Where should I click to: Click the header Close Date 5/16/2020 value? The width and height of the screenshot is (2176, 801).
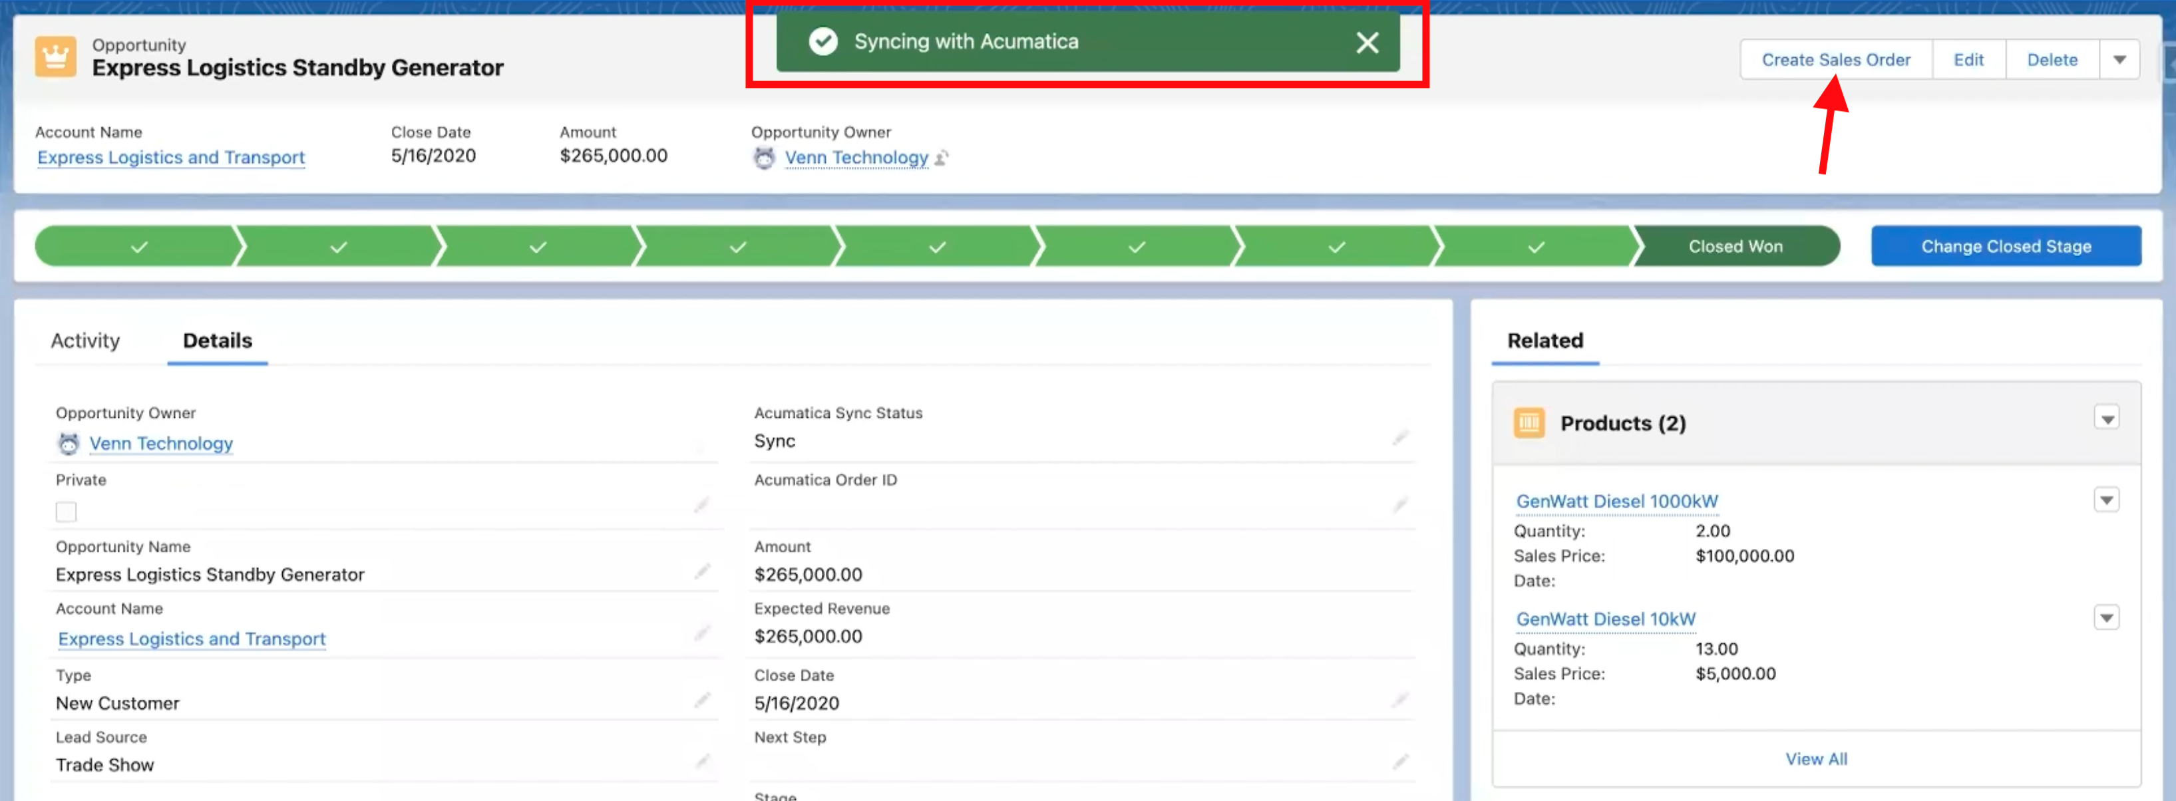click(x=433, y=156)
